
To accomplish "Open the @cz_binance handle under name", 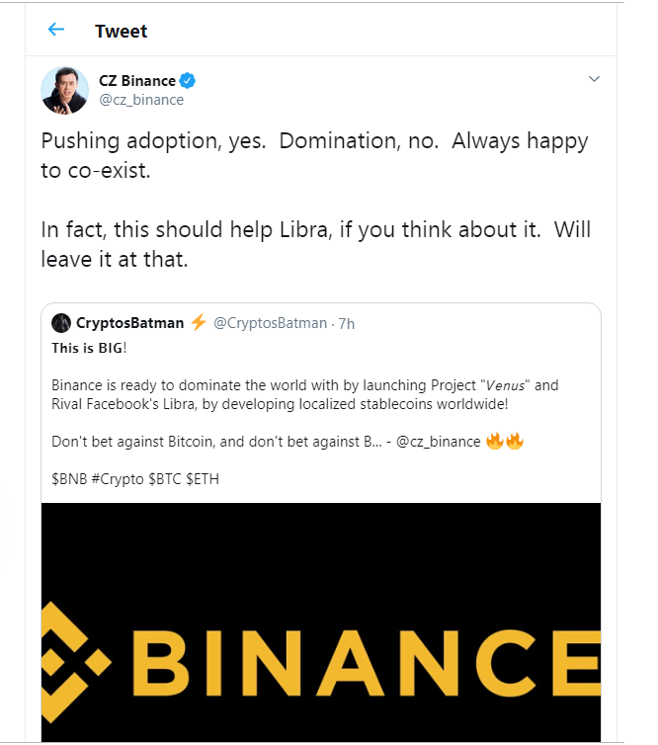I will (141, 100).
